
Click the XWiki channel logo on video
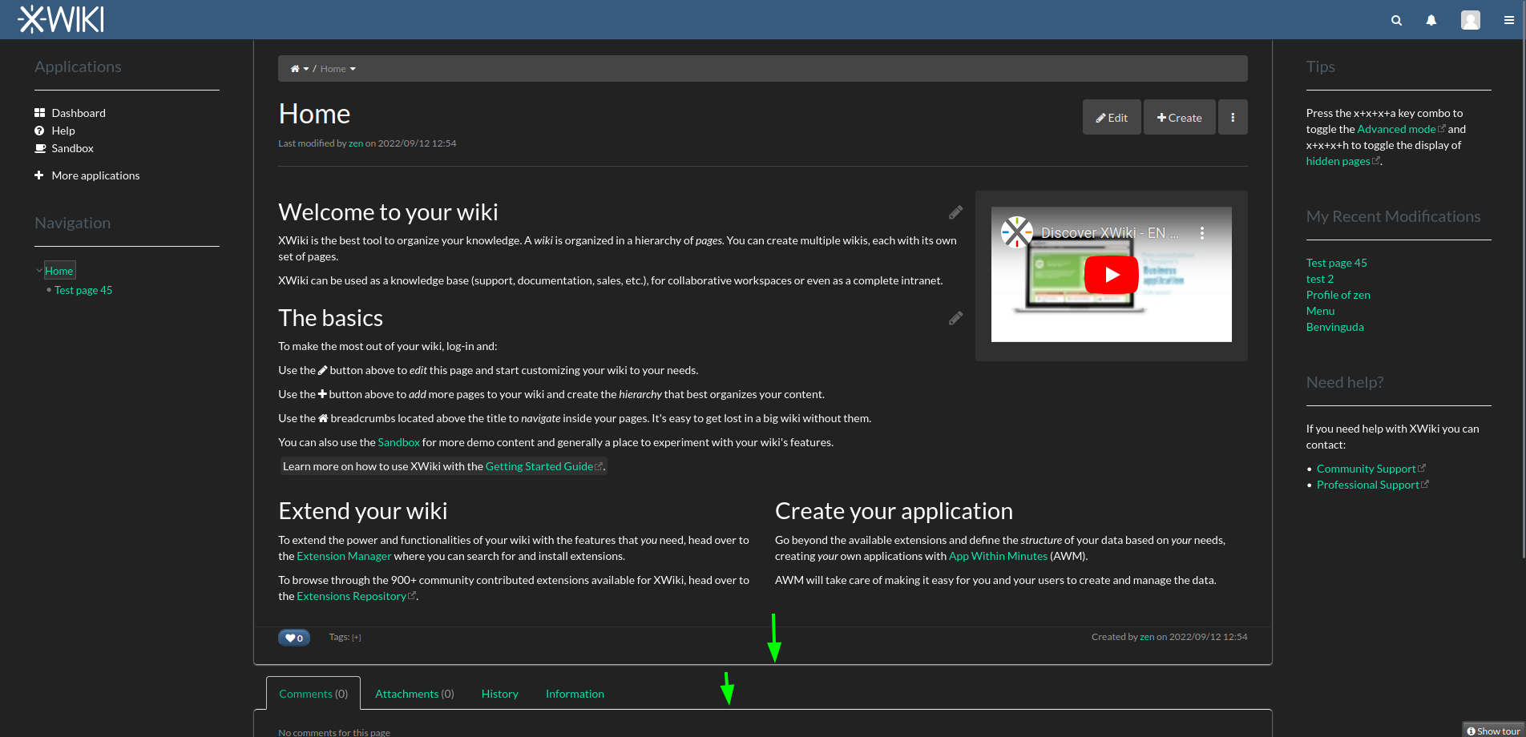point(1016,232)
